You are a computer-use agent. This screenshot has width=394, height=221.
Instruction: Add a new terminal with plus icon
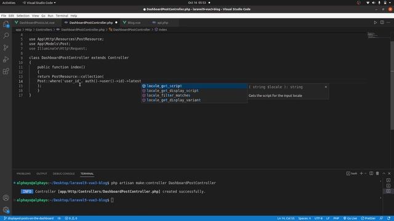coord(361,173)
